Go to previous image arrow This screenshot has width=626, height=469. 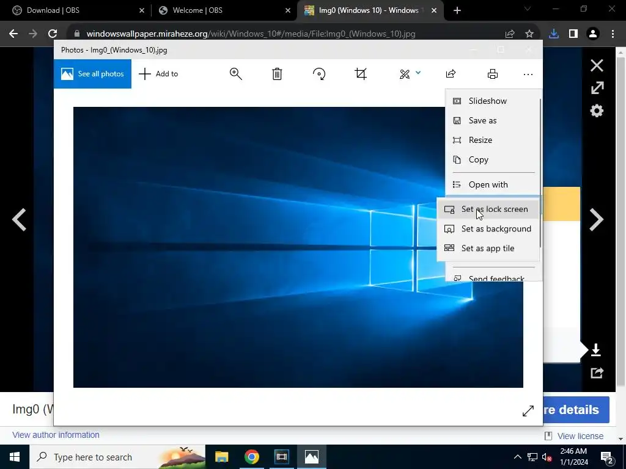coord(19,219)
